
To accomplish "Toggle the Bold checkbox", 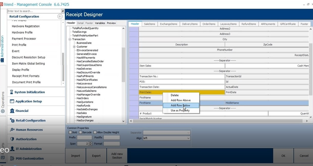I will 70,132.
